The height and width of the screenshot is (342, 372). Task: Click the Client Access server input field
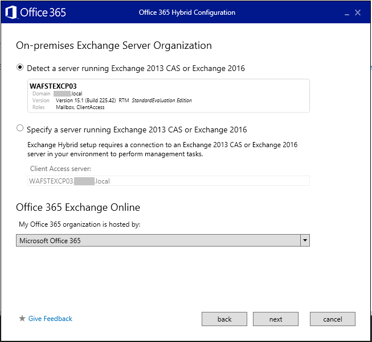(x=169, y=181)
